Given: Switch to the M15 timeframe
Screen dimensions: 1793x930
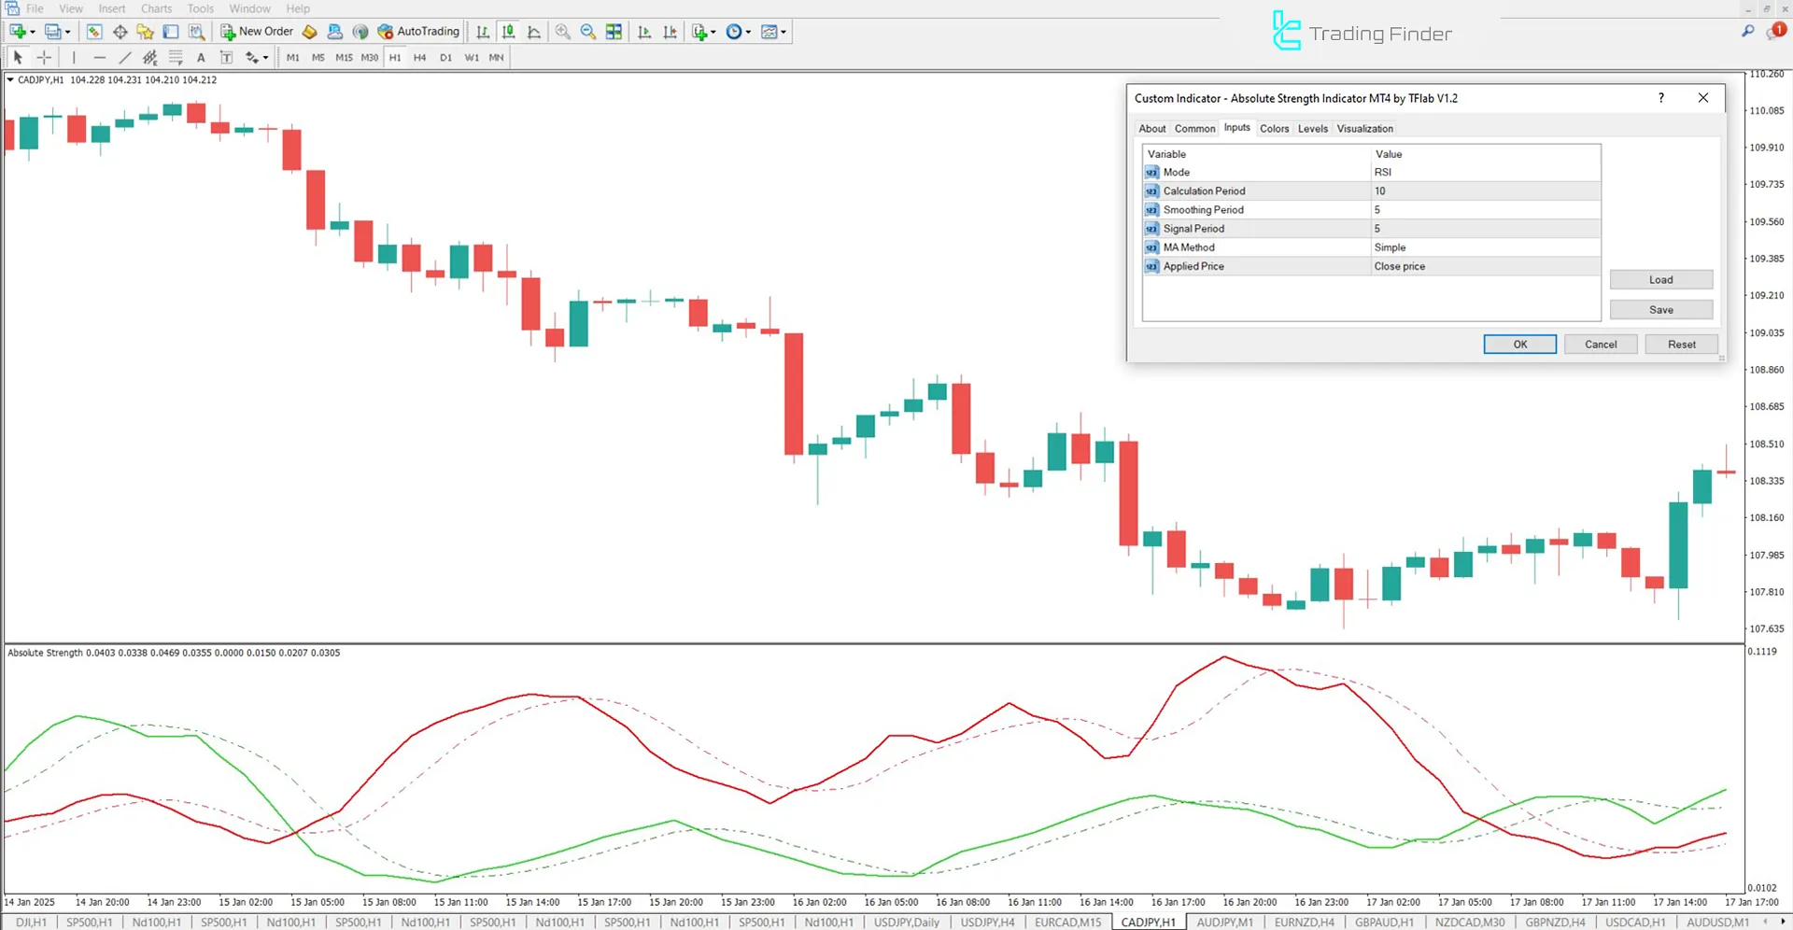Looking at the screenshot, I should pos(343,57).
